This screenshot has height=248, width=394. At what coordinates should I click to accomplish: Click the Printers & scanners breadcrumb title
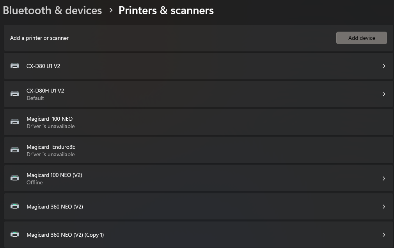pyautogui.click(x=166, y=11)
